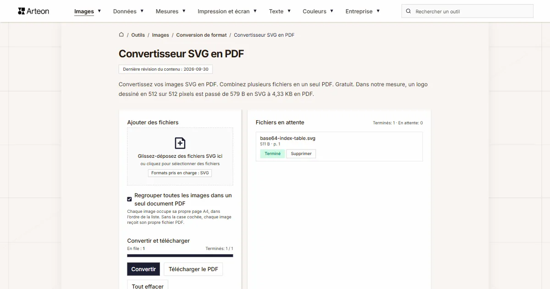Click the search magnifier icon
550x289 pixels.
coord(409,11)
